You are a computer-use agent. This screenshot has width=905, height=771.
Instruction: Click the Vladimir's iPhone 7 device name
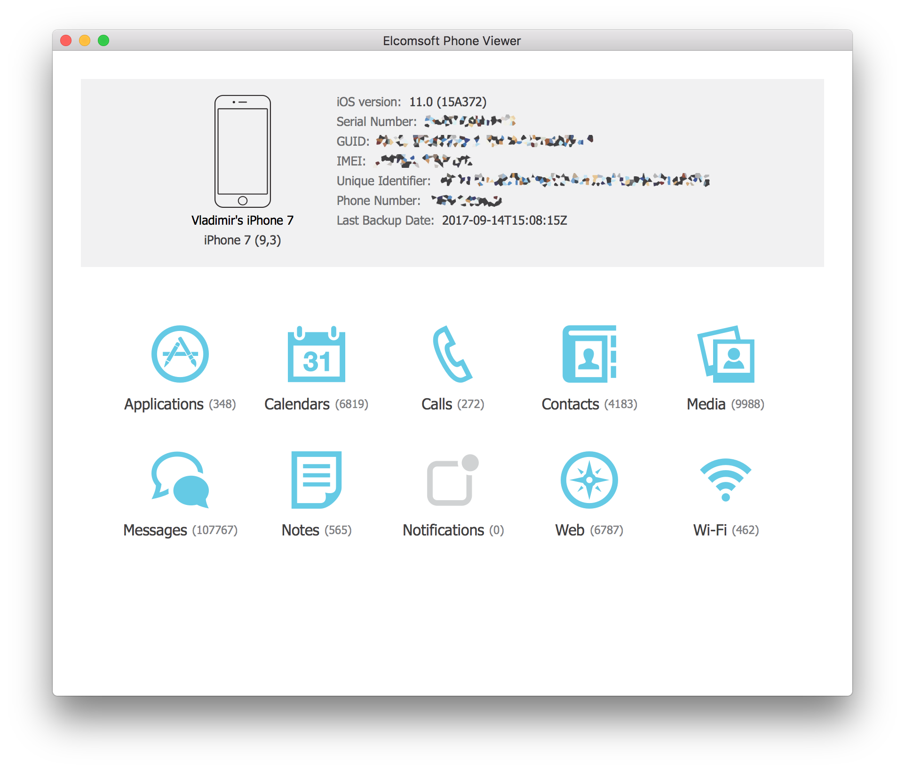click(242, 220)
